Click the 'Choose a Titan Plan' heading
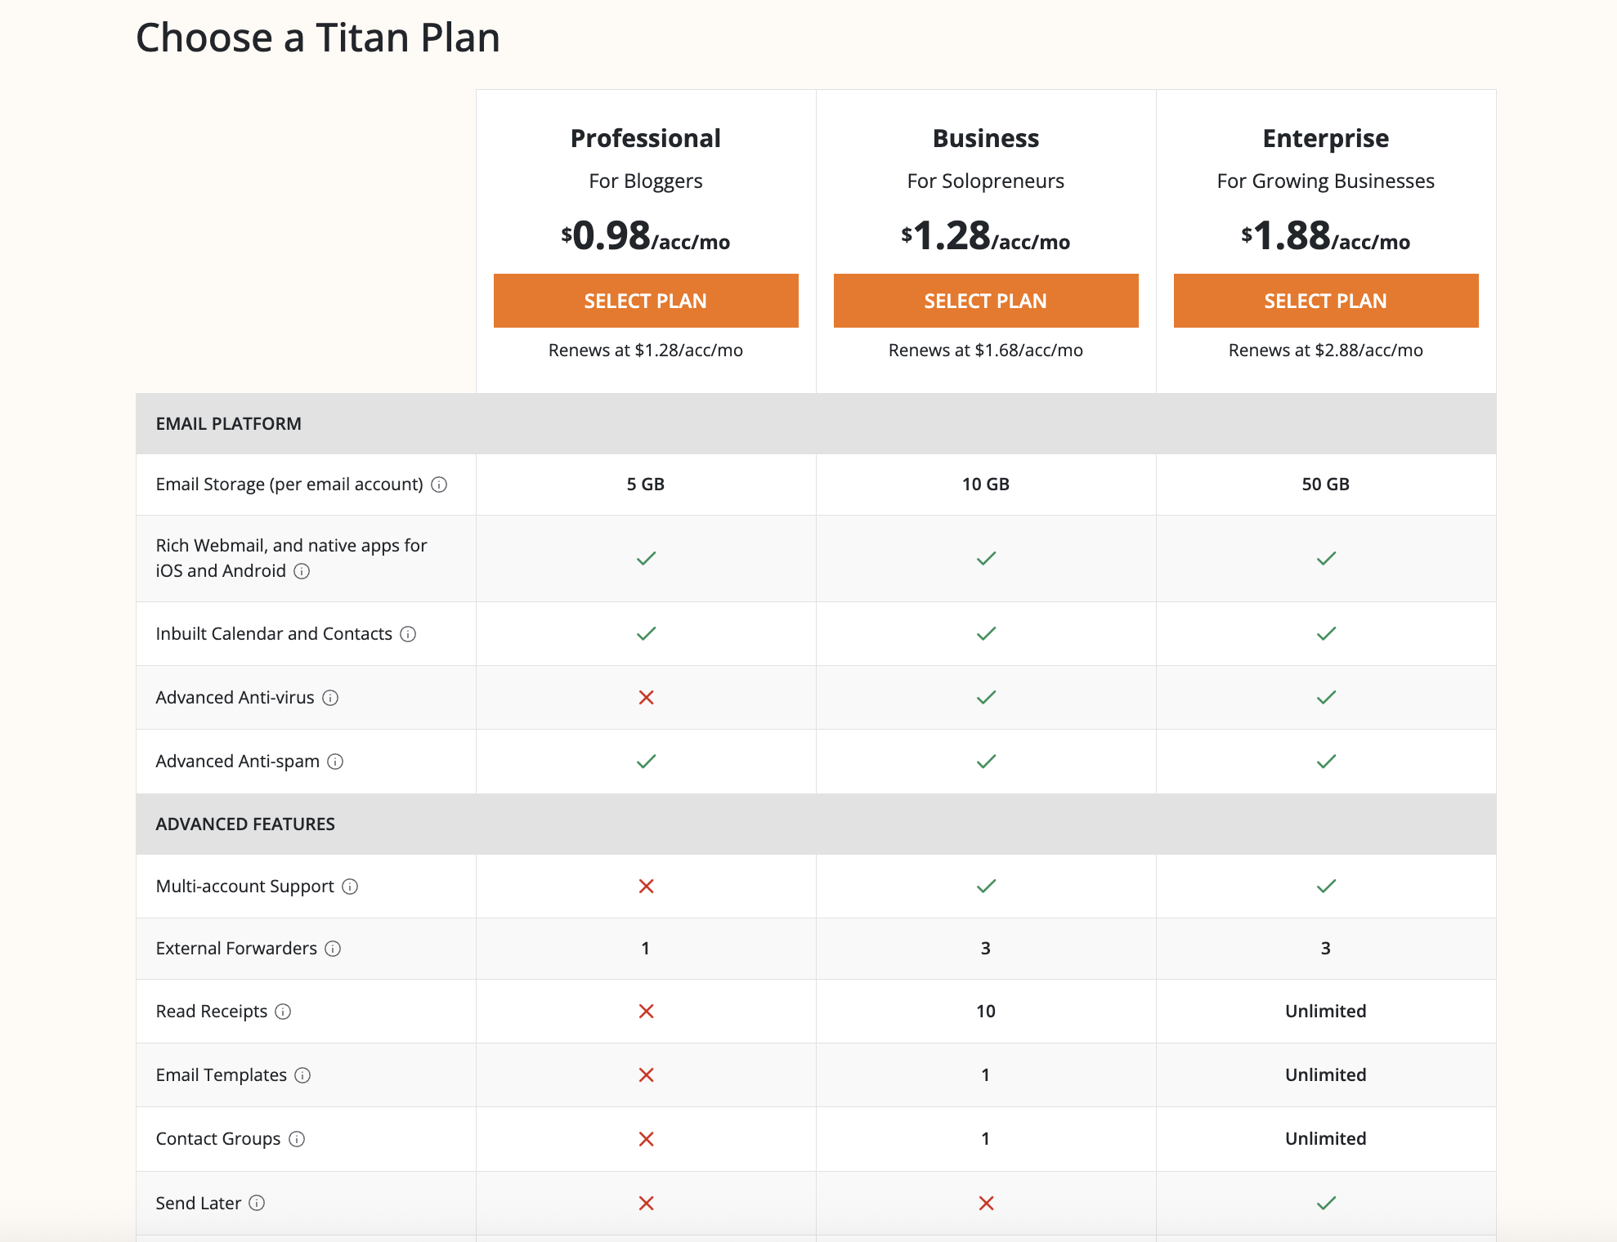This screenshot has height=1242, width=1617. click(318, 38)
